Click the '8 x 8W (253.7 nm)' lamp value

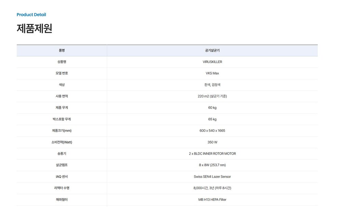(x=212, y=165)
